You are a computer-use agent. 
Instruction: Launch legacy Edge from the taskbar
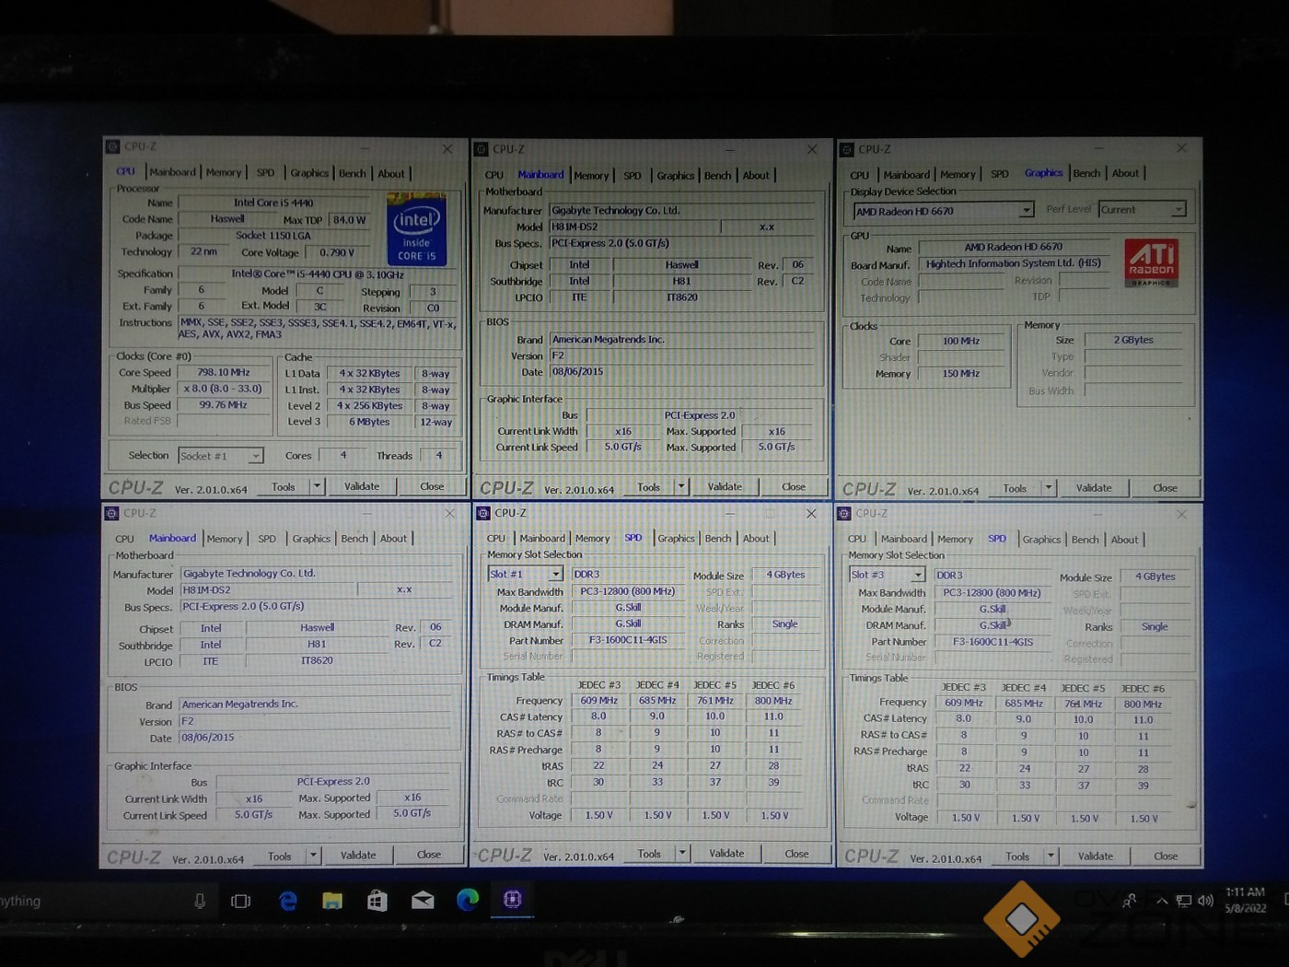[x=288, y=900]
